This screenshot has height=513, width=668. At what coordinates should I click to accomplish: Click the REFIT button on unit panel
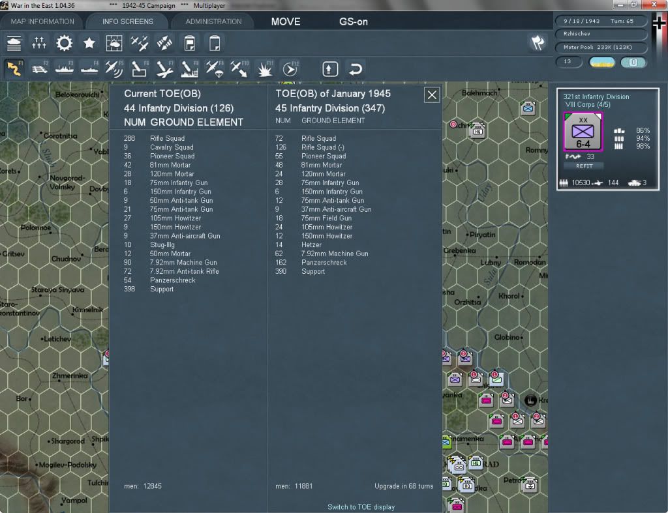point(584,166)
